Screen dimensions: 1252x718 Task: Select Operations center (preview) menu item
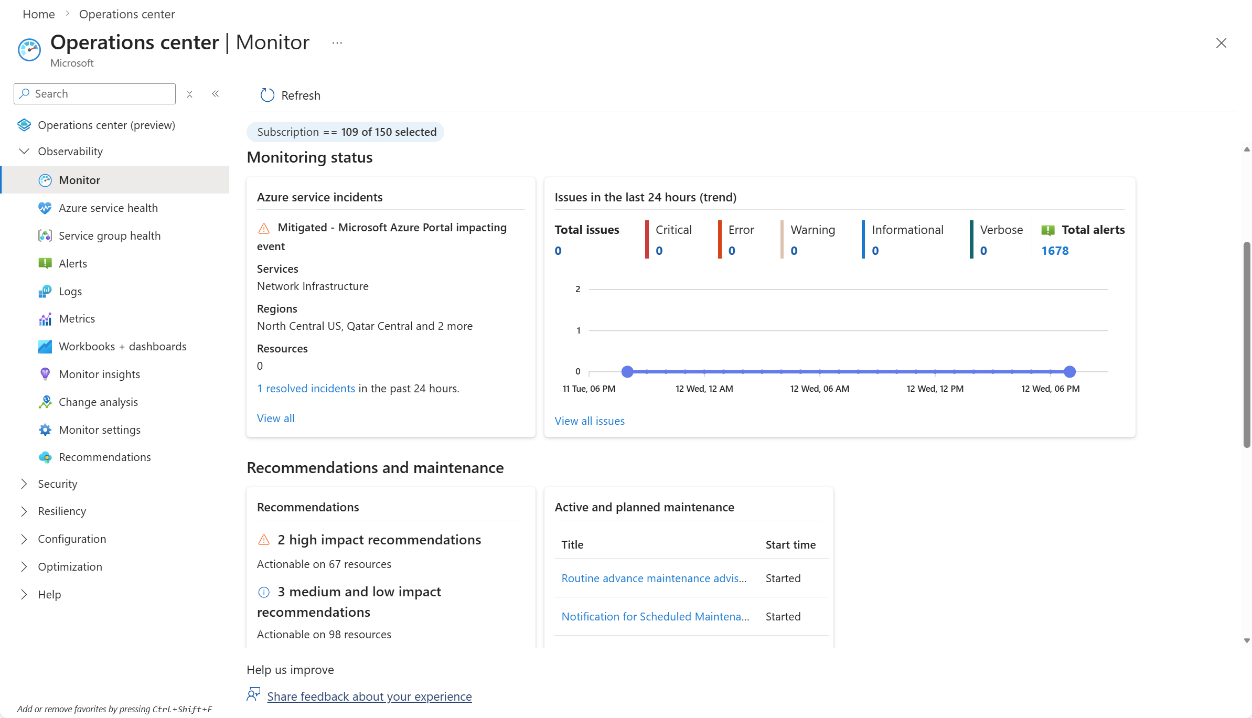(x=106, y=125)
